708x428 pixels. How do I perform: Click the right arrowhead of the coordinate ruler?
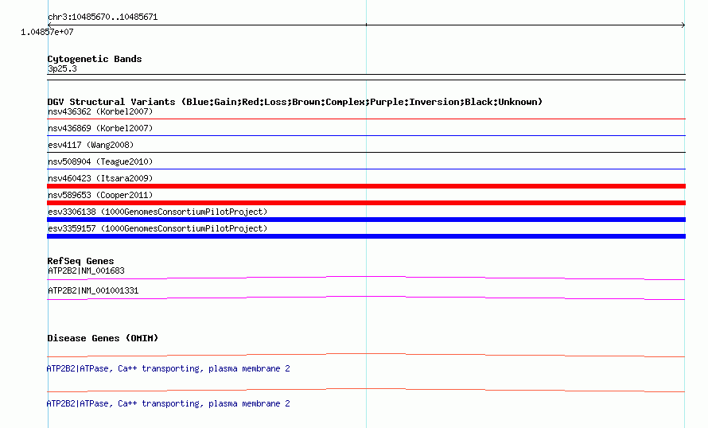pos(683,25)
